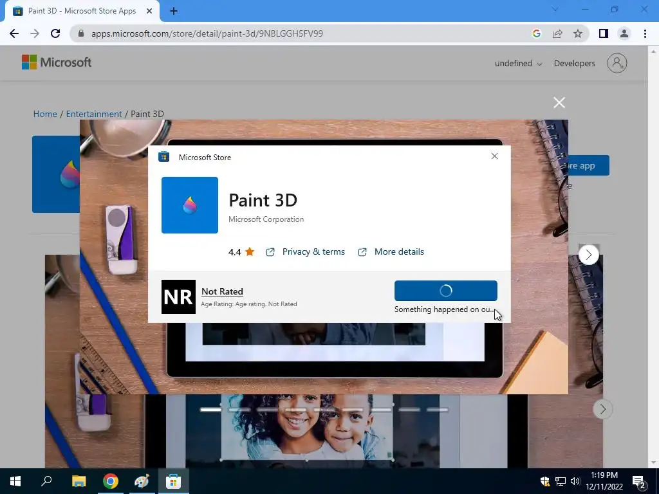Select the first carousel indicator dash
This screenshot has width=659, height=494.
pos(210,410)
